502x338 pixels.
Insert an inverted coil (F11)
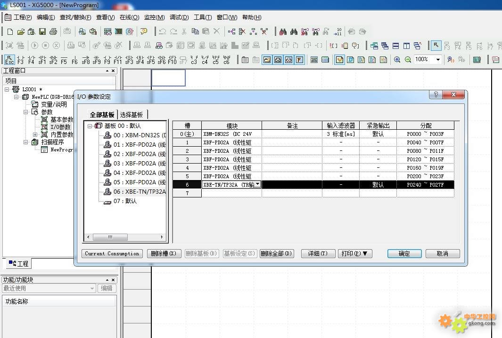(x=118, y=60)
